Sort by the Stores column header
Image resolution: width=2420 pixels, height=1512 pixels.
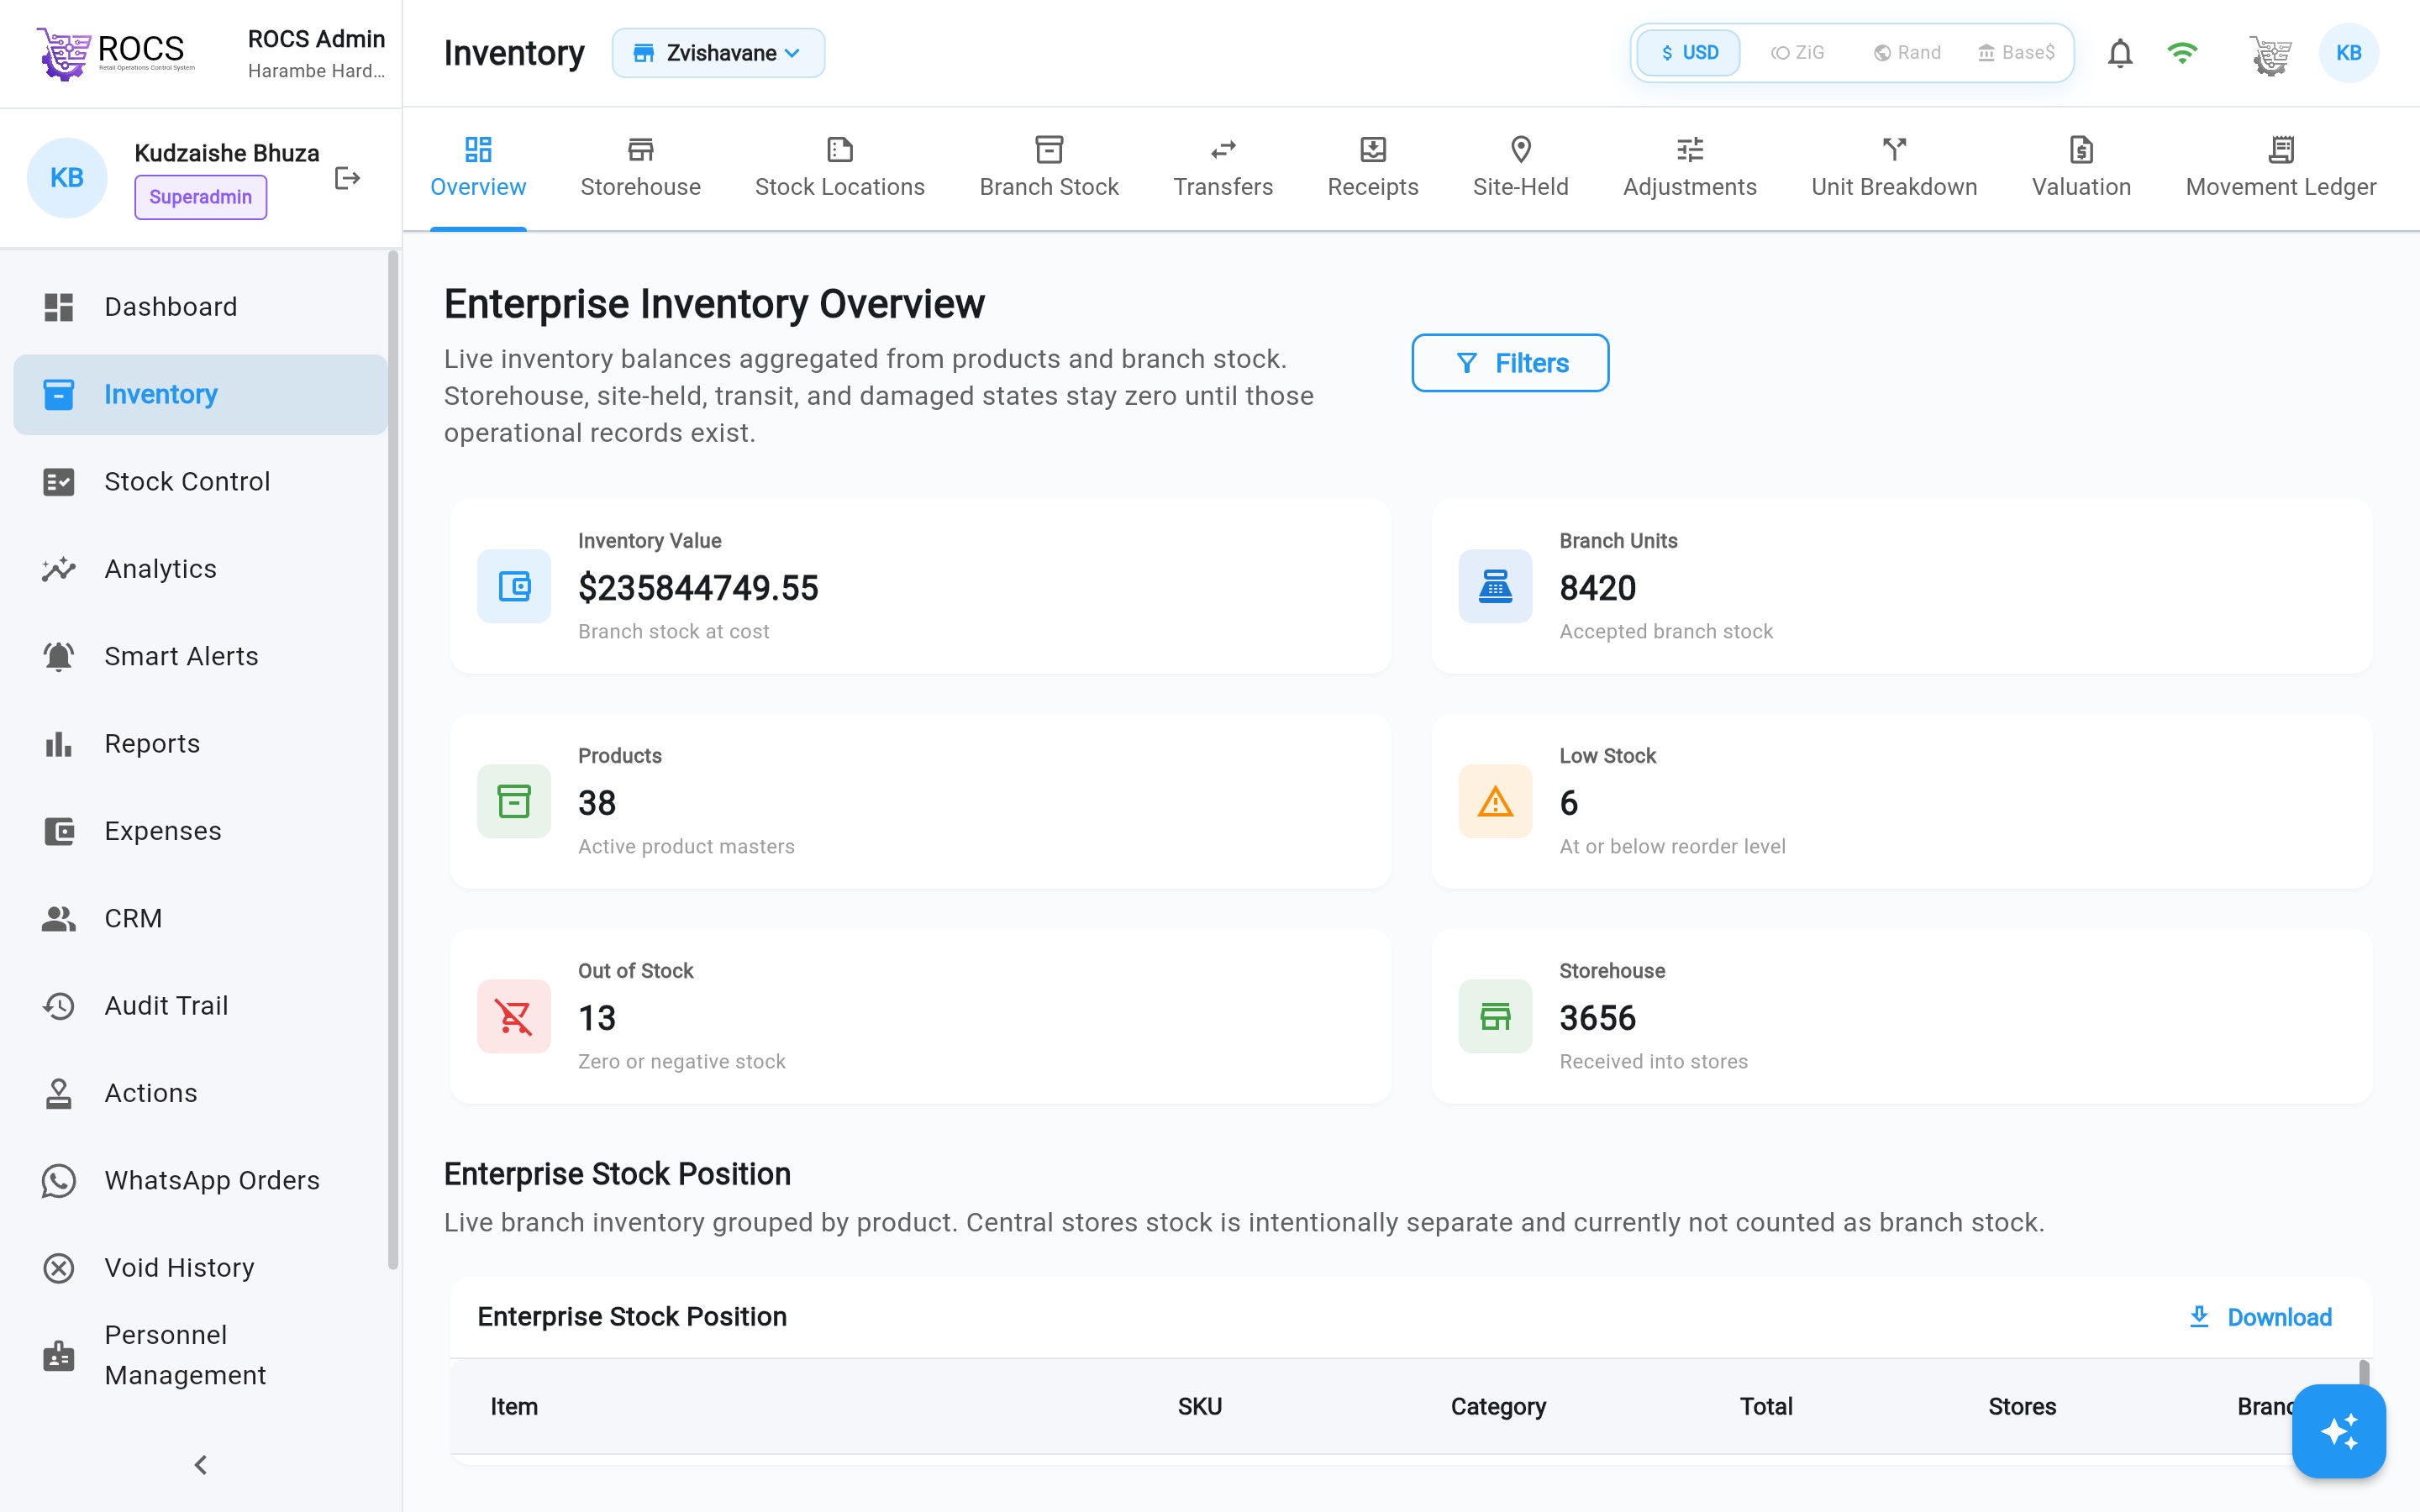click(2021, 1406)
